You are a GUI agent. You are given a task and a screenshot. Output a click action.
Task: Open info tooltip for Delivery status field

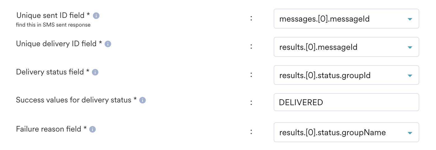coord(95,72)
